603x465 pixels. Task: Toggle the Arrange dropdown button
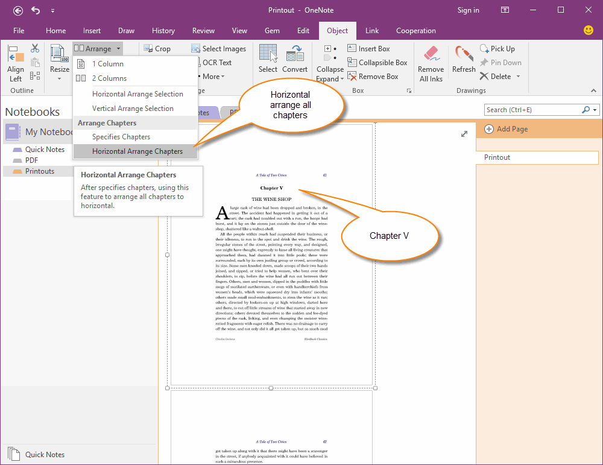pos(98,48)
